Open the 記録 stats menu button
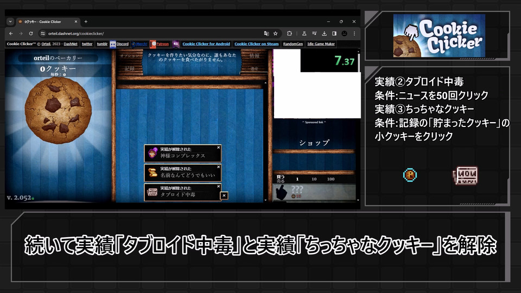 click(x=129, y=69)
